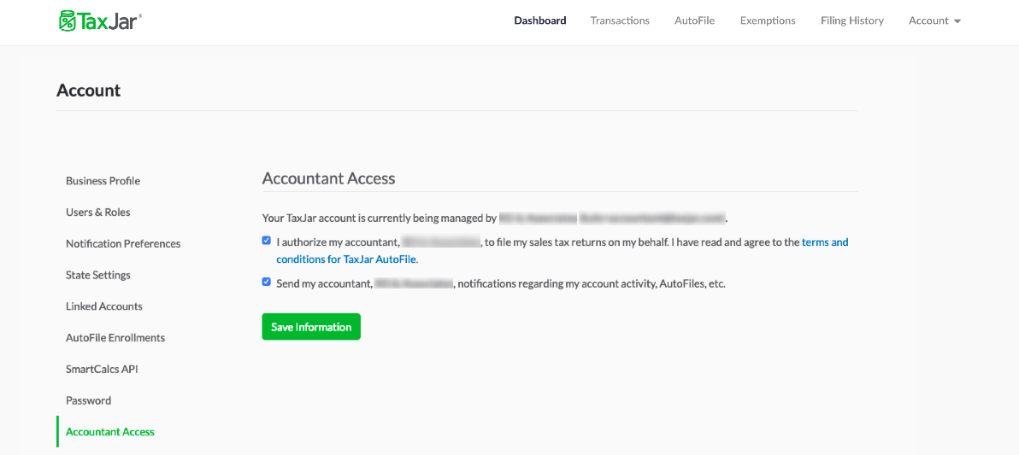This screenshot has width=1019, height=455.
Task: View Filing History in top navigation
Action: [852, 20]
